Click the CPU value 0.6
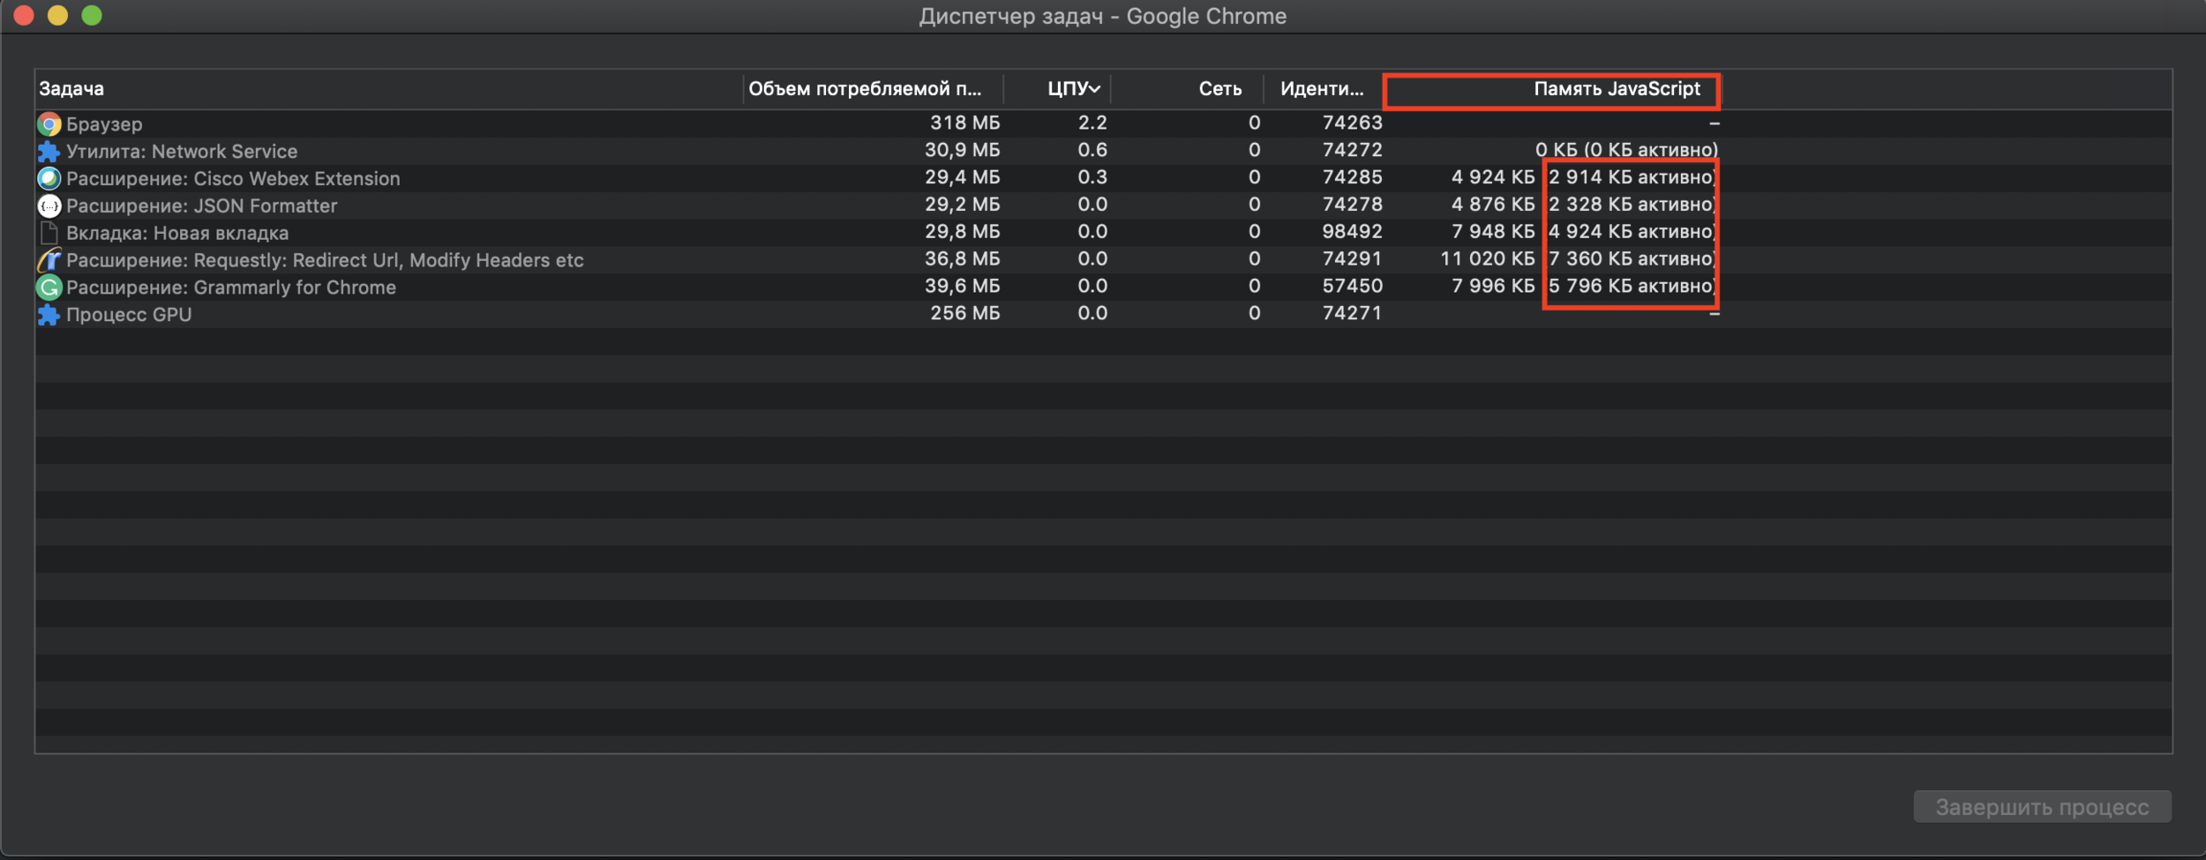The width and height of the screenshot is (2206, 860). (1092, 150)
